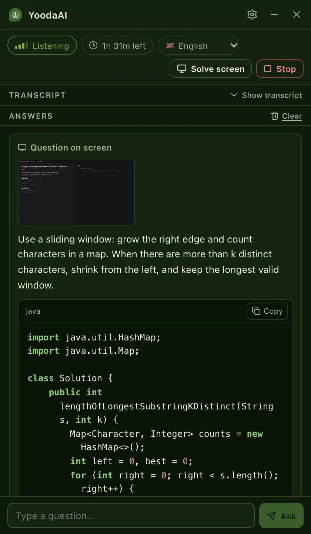The image size is (311, 534).
Task: Click the monitor icon beside Question on screen
Action: point(22,148)
